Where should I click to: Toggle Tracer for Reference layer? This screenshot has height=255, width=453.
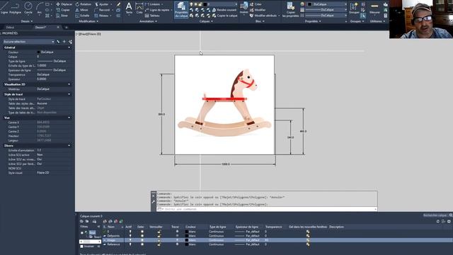177,244
